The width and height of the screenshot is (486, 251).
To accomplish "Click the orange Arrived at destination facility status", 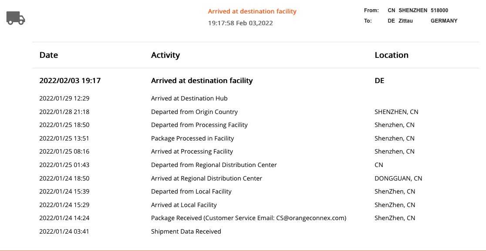I will (252, 11).
